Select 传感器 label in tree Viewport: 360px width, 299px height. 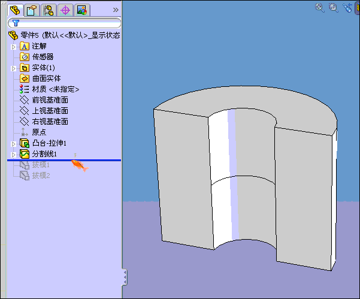pos(43,57)
